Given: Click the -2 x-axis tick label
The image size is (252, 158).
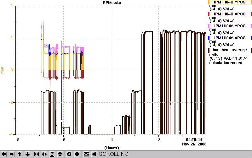Looking at the screenshot, I should point(158,139).
